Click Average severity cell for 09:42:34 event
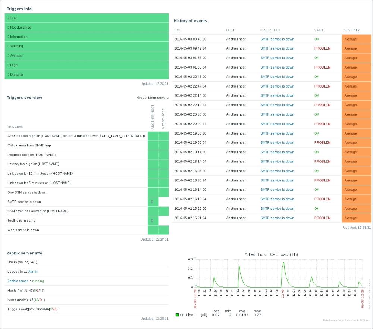The width and height of the screenshot is (373, 329). 356,48
